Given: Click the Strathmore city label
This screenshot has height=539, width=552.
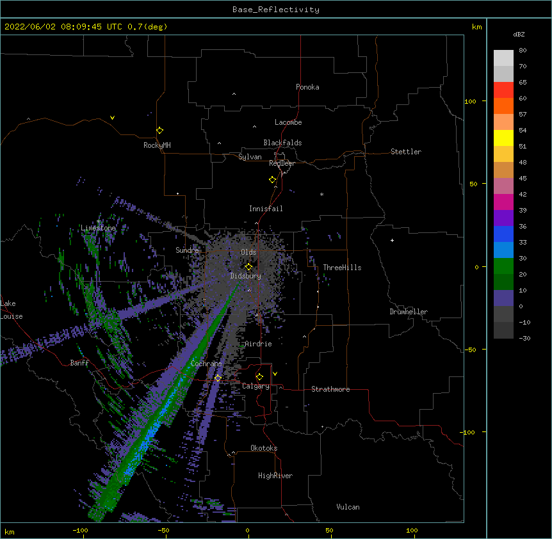Looking at the screenshot, I should coord(330,389).
